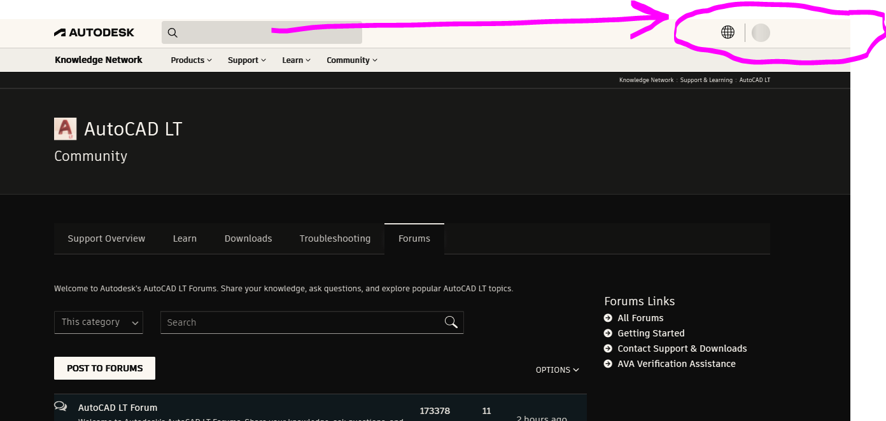Open the Products dropdown menu
The height and width of the screenshot is (421, 886).
point(190,59)
